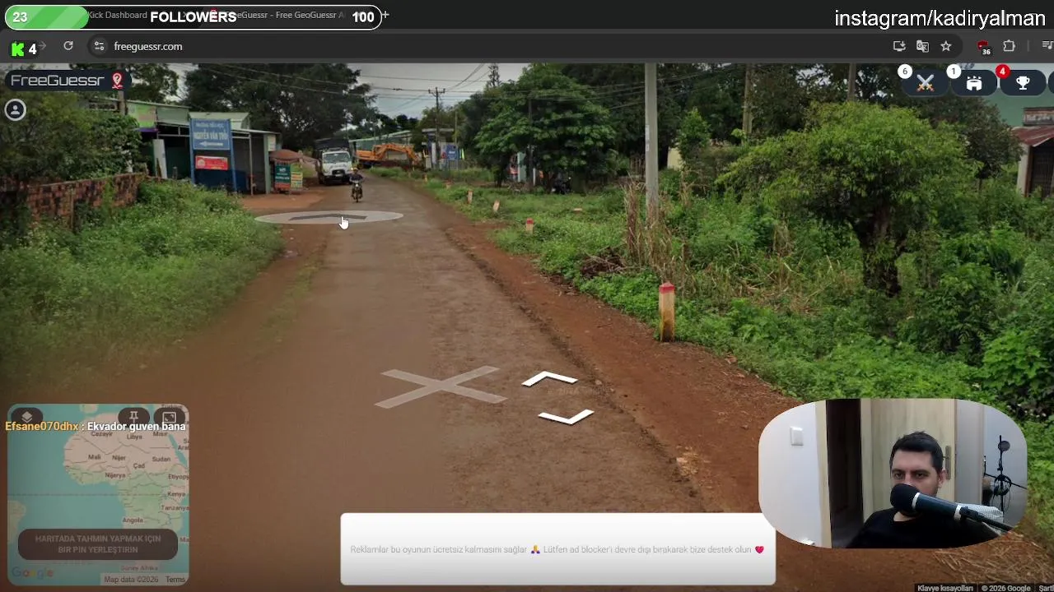Viewport: 1054px width, 592px height.
Task: Switch to the Kick Dashboard tab
Action: pyautogui.click(x=118, y=16)
